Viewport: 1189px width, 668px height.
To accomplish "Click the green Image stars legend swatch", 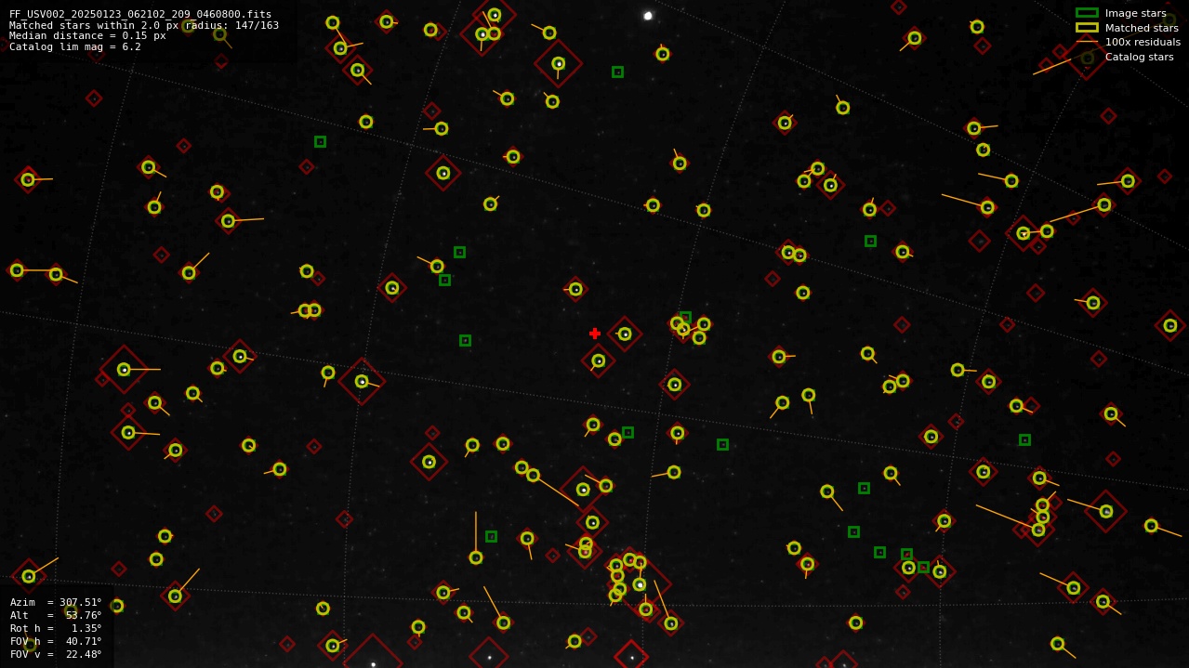I will 1087,13.
